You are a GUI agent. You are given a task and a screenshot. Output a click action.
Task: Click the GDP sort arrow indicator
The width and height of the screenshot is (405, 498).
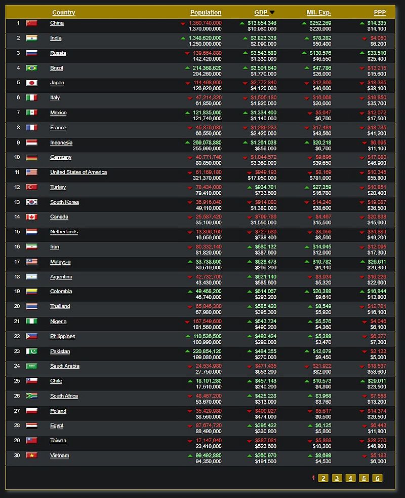pyautogui.click(x=272, y=13)
